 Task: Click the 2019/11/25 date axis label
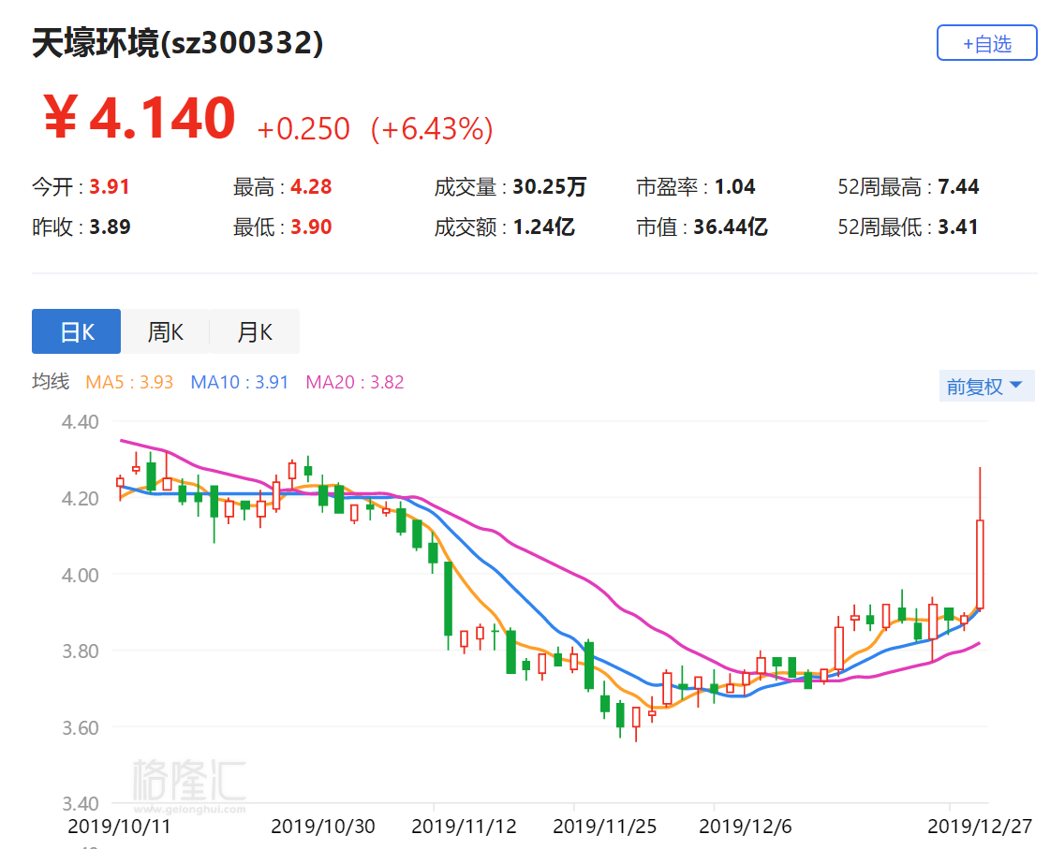605,827
